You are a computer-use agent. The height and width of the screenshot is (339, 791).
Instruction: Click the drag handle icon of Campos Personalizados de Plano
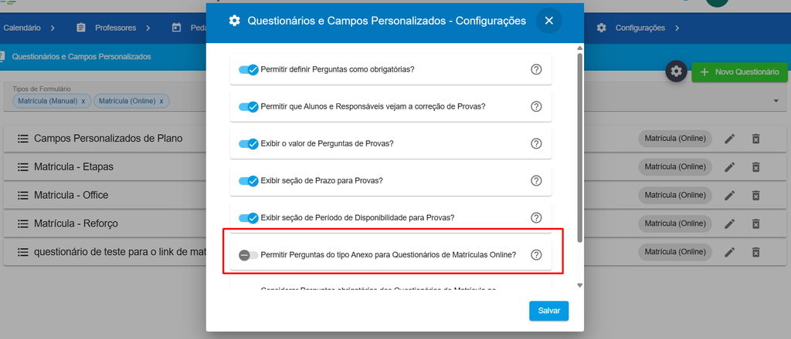click(22, 139)
